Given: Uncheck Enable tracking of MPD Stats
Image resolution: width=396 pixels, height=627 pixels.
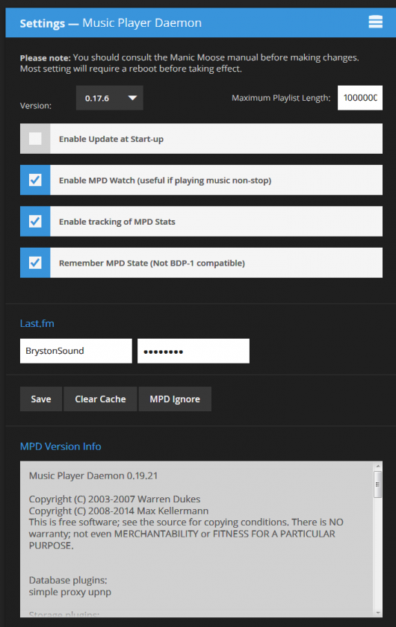Looking at the screenshot, I should tap(35, 221).
